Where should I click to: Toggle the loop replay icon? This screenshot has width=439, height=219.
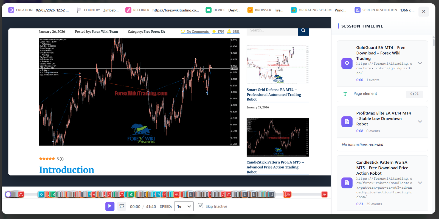coord(122,206)
